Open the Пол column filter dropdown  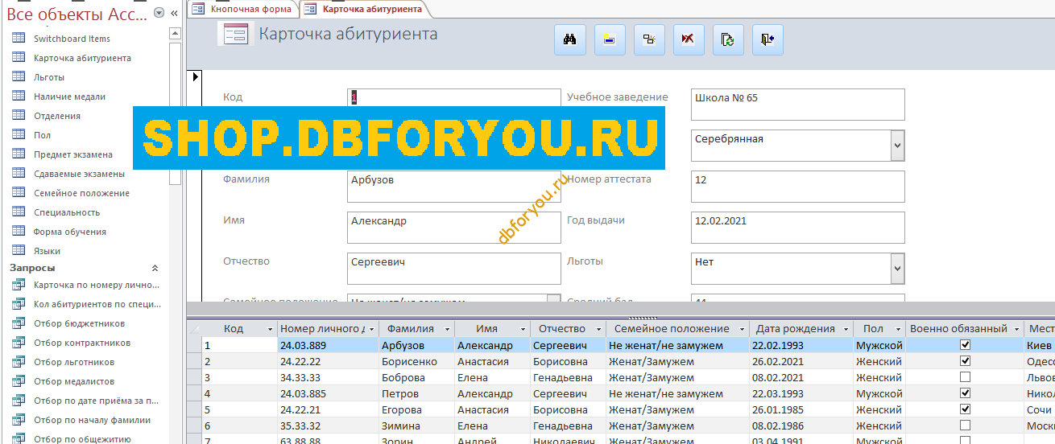897,329
